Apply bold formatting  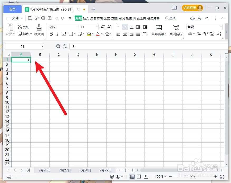click(51, 34)
